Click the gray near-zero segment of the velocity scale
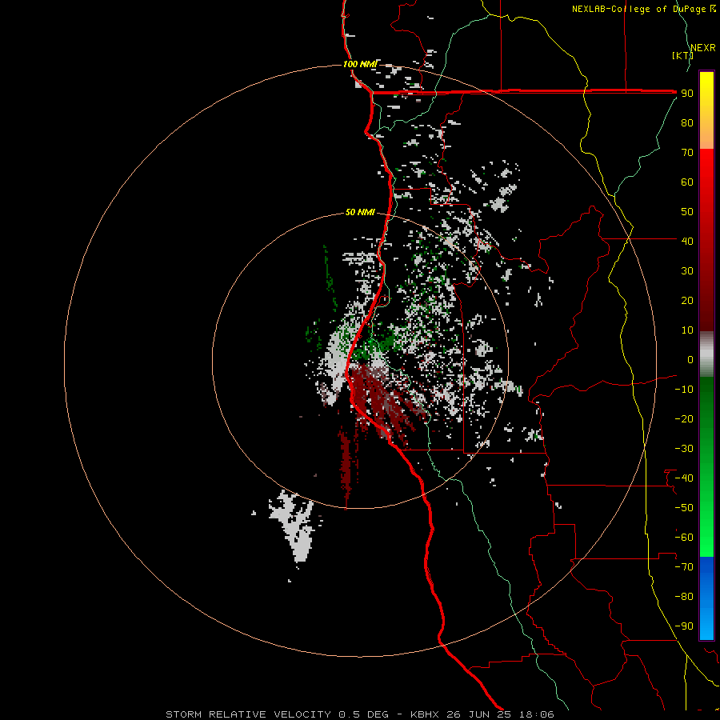Viewport: 720px width, 720px height. pos(706,354)
